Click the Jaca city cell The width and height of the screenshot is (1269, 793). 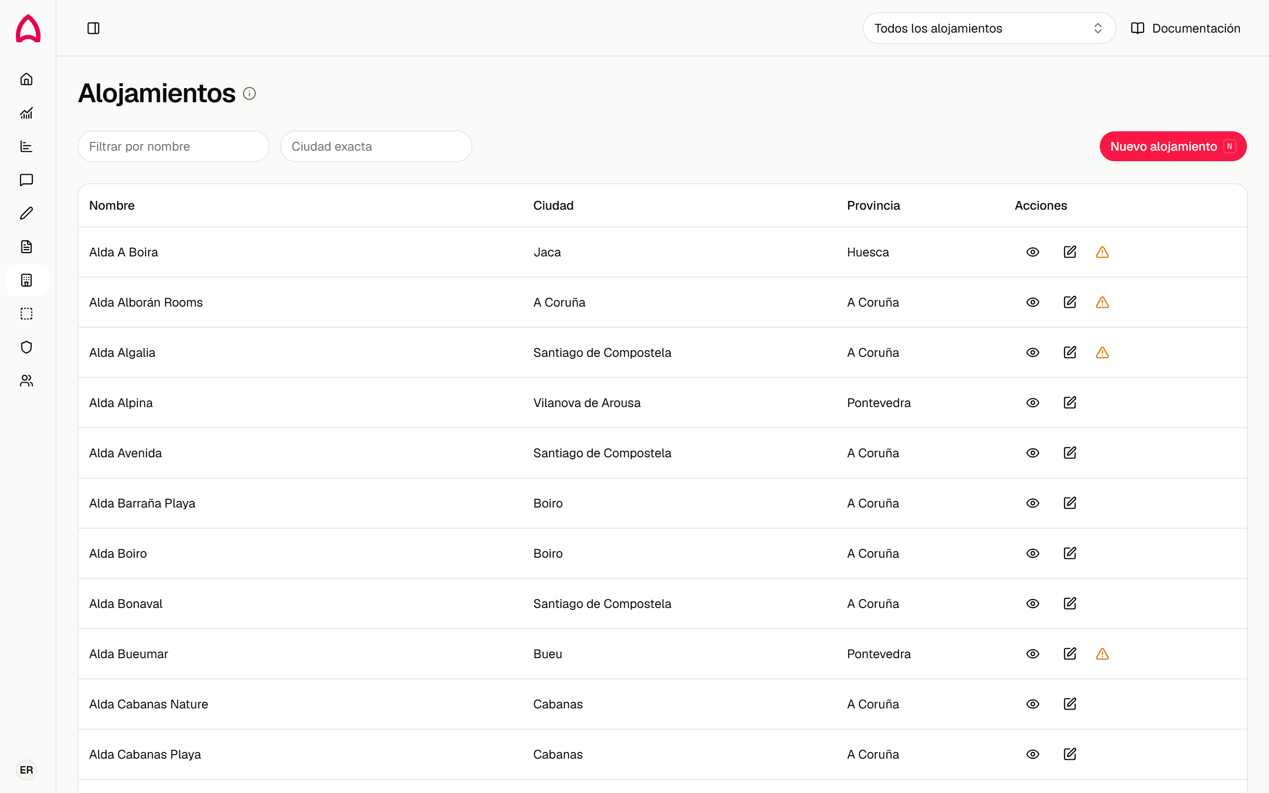(x=547, y=252)
